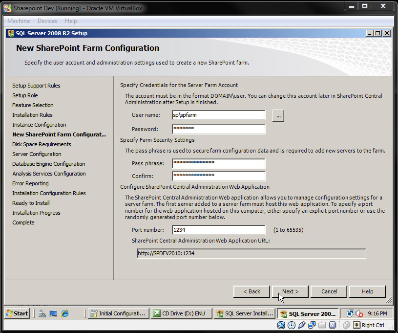
Task: Click the Complete step
Action: [x=23, y=222]
